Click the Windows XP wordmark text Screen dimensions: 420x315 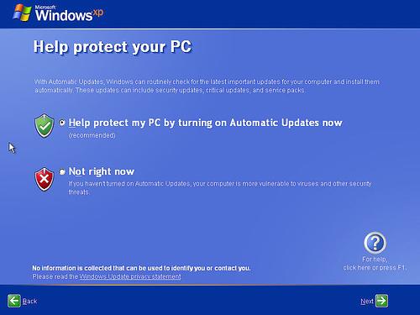point(69,13)
